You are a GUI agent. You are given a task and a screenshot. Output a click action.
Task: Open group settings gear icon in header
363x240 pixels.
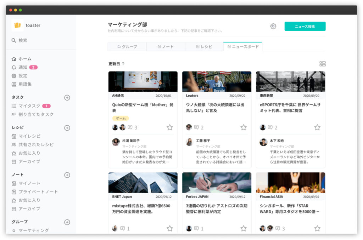(x=273, y=26)
